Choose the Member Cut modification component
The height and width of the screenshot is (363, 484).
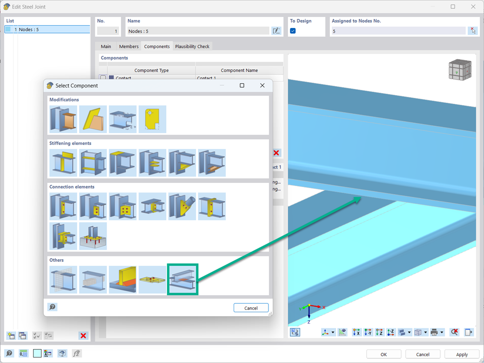click(x=63, y=120)
